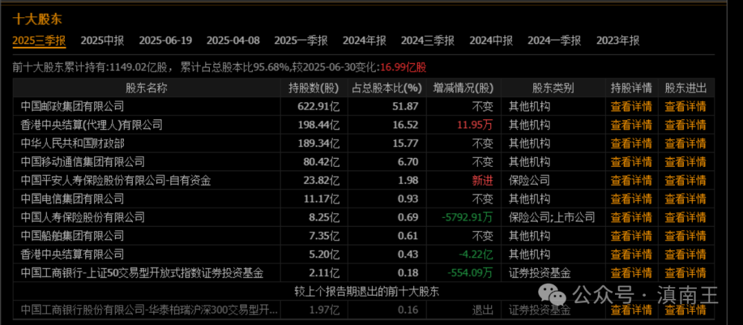Open 持股详情 for 中国移动通信集团有限公司

pos(631,161)
